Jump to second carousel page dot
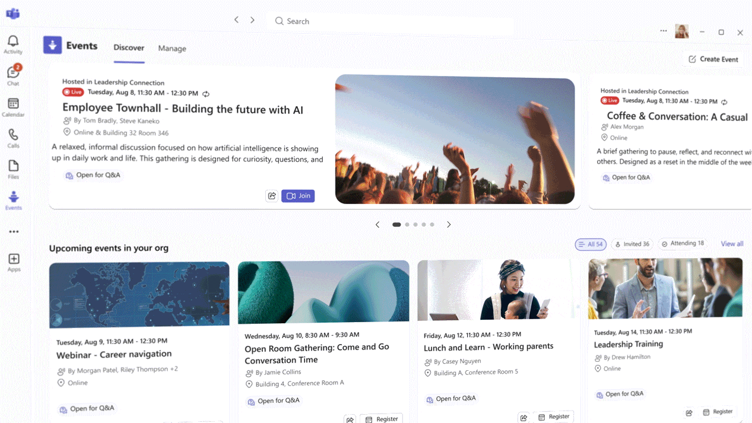Image resolution: width=752 pixels, height=423 pixels. tap(407, 225)
